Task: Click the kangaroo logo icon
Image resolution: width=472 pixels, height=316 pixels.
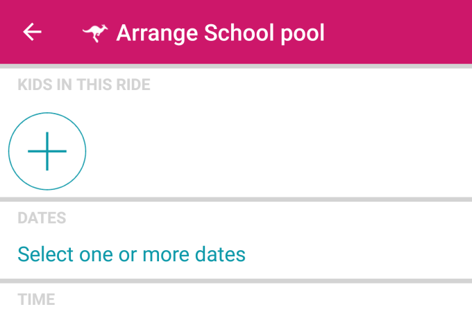Action: [x=95, y=33]
